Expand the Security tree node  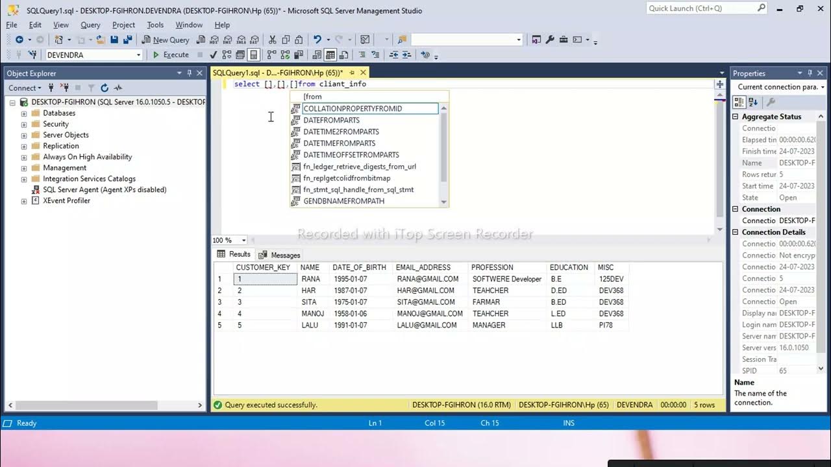24,124
